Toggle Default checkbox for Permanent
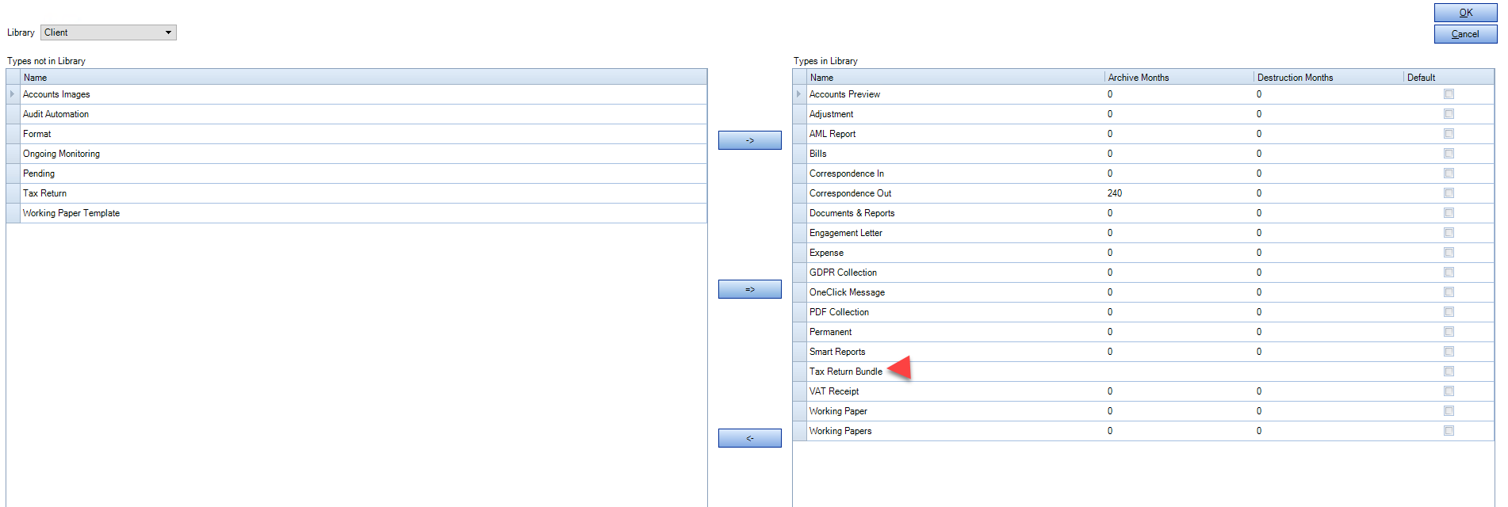Image resolution: width=1508 pixels, height=507 pixels. coord(1449,332)
